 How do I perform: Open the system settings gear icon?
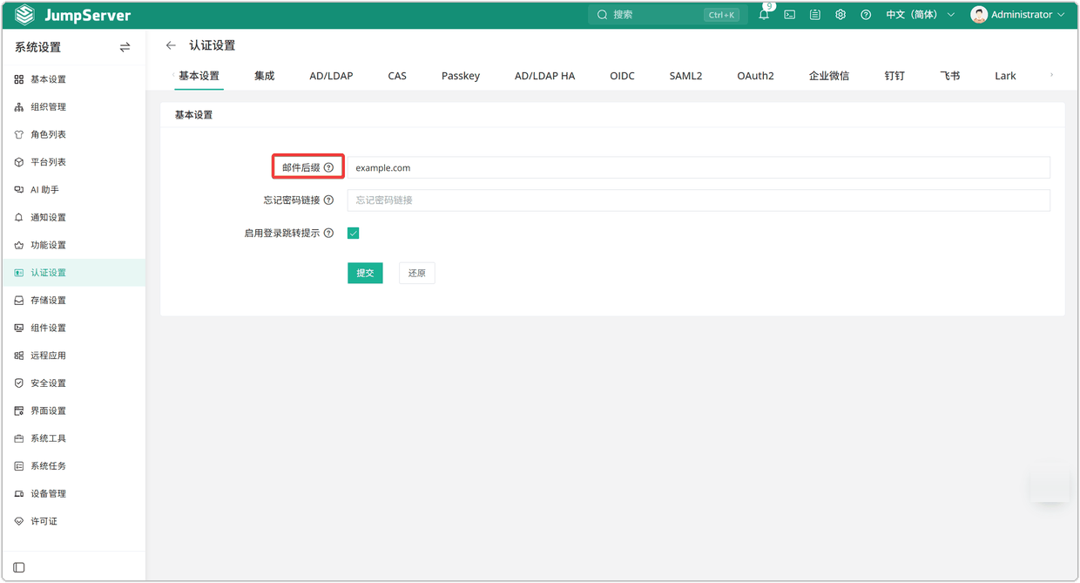click(840, 15)
